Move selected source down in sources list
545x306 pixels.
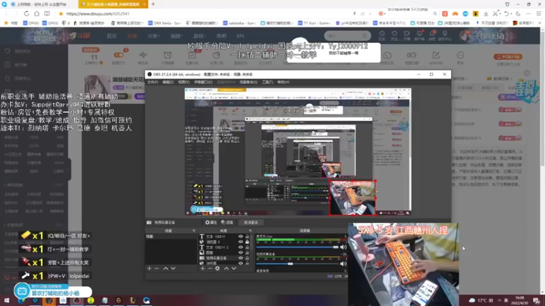(234, 268)
